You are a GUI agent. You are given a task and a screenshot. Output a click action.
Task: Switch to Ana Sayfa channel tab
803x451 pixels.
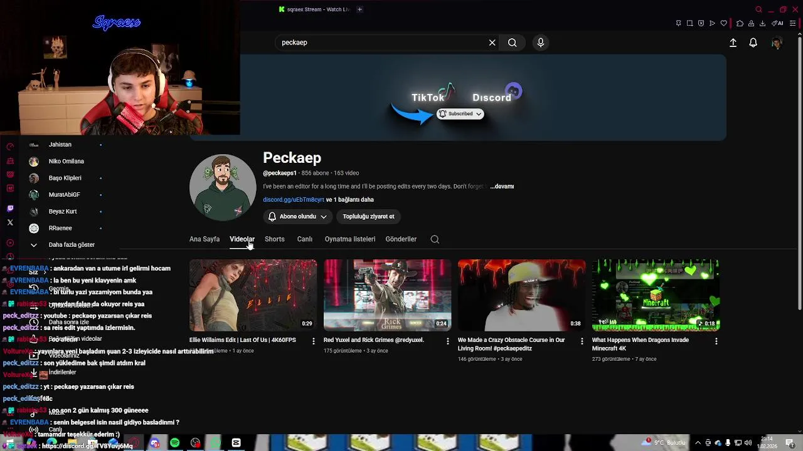pos(205,239)
